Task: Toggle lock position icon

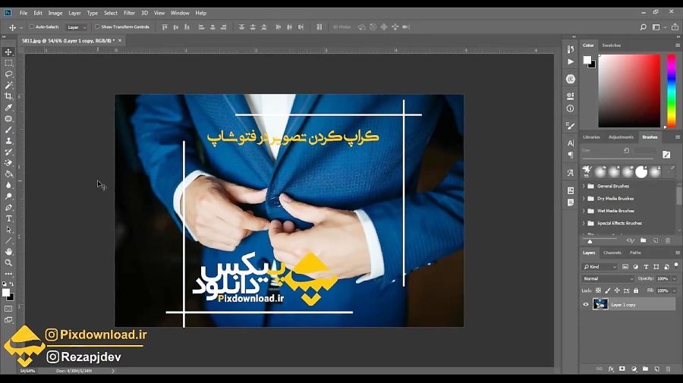Action: 617,290
